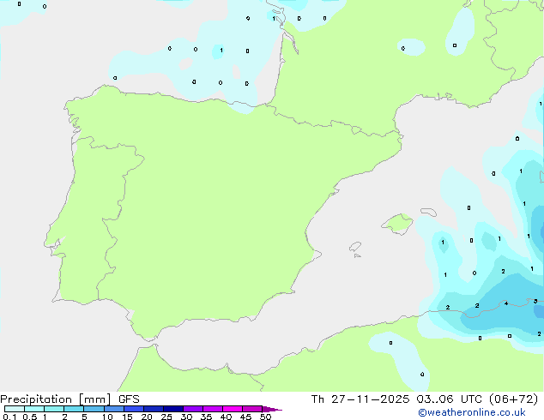Click the 20–25 mm legend color box

click(x=154, y=409)
